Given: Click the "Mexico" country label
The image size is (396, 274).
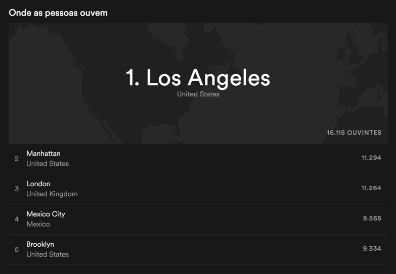Looking at the screenshot, I should point(38,224).
